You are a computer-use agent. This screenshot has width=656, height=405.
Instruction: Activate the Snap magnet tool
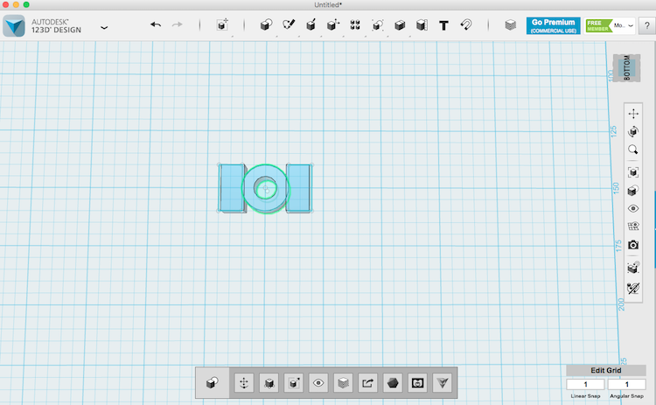point(466,24)
